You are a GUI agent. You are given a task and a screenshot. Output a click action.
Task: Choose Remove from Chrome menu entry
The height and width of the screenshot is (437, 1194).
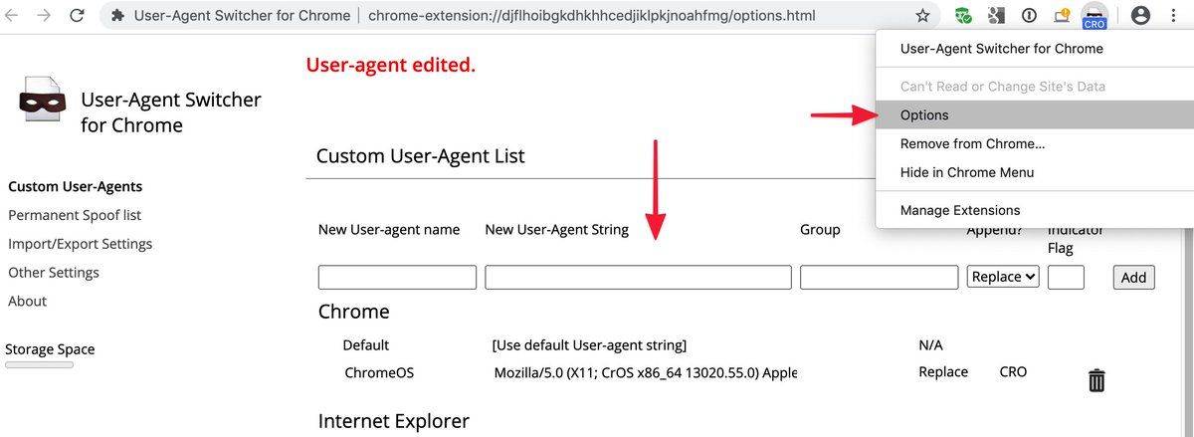click(x=971, y=143)
